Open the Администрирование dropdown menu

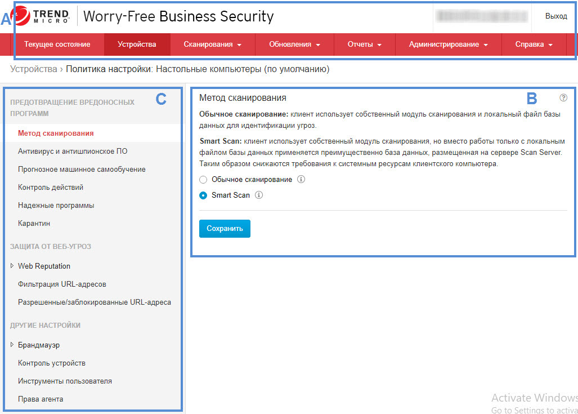click(x=448, y=44)
